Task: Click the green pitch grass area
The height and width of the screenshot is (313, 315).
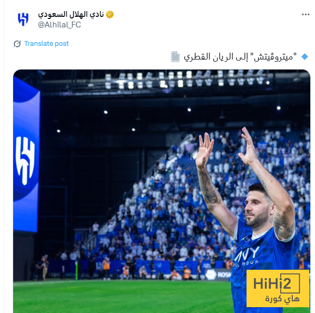Action: (121, 296)
